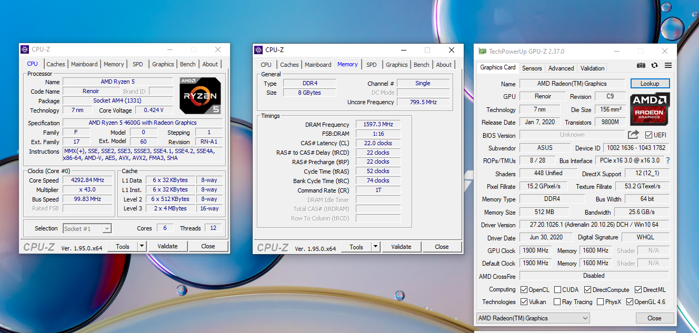The width and height of the screenshot is (699, 333).
Task: Click the '799.5 MHz' Uncore Frequency value
Action: pyautogui.click(x=423, y=102)
